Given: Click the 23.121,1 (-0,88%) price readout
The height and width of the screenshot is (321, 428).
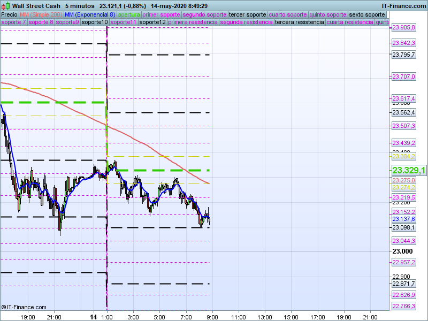Looking at the screenshot, I should 123,6.
